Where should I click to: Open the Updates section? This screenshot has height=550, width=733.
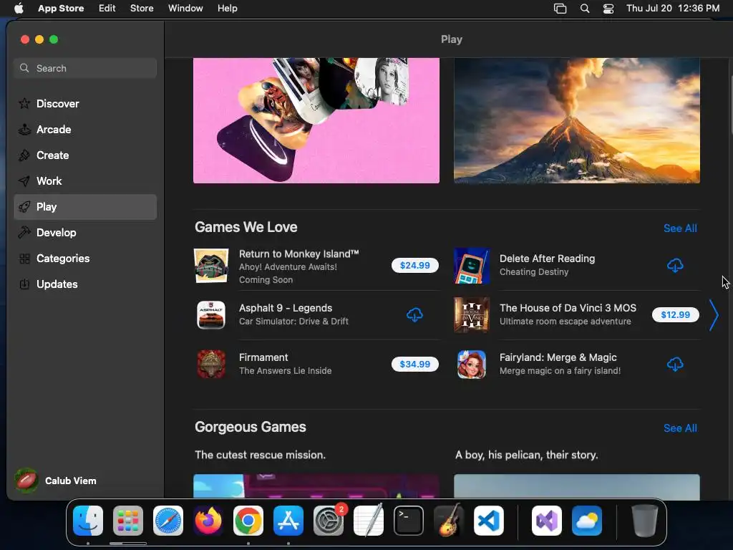(85, 284)
